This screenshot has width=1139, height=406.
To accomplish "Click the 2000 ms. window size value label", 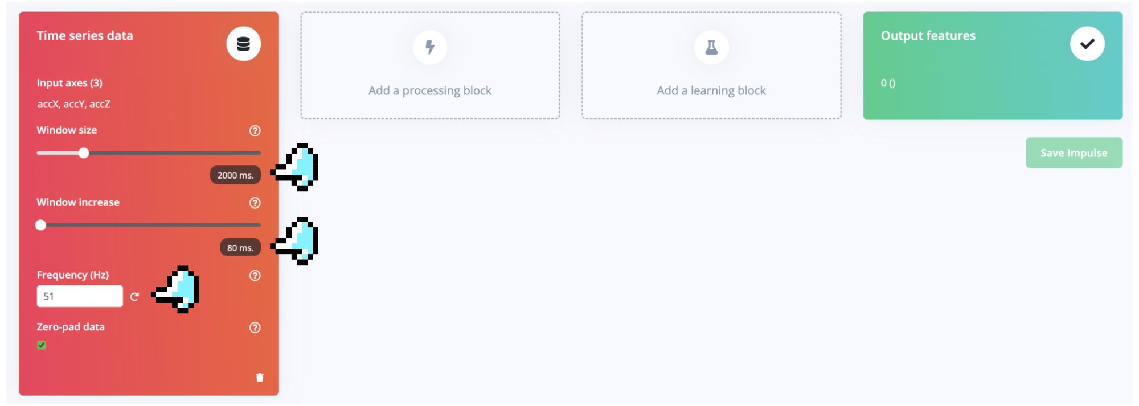I will [x=235, y=175].
